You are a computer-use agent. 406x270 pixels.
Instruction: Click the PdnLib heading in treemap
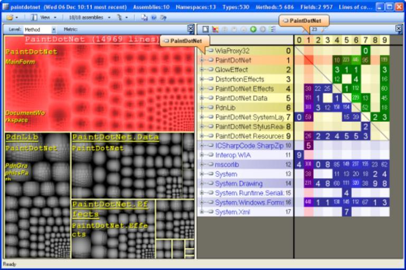(x=22, y=137)
